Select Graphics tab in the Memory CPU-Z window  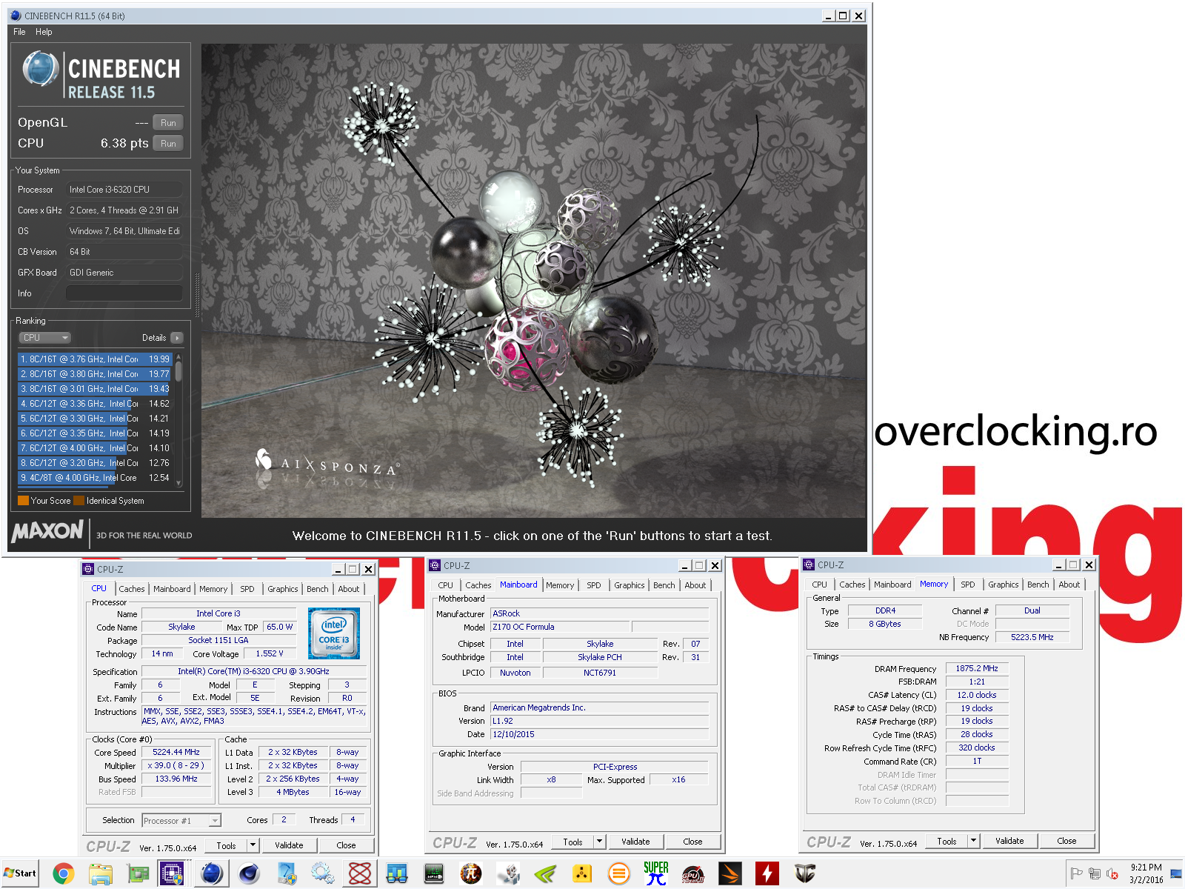point(1004,585)
